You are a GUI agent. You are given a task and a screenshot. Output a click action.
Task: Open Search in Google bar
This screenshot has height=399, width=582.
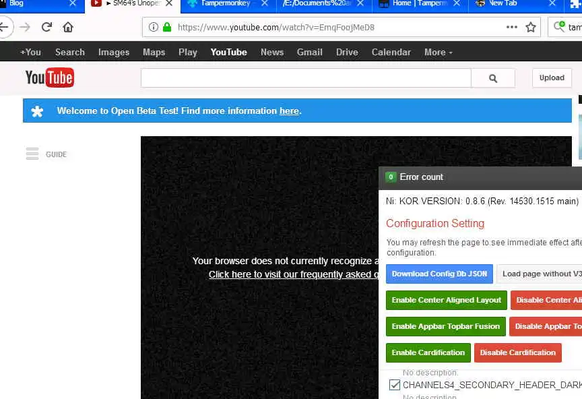70,53
